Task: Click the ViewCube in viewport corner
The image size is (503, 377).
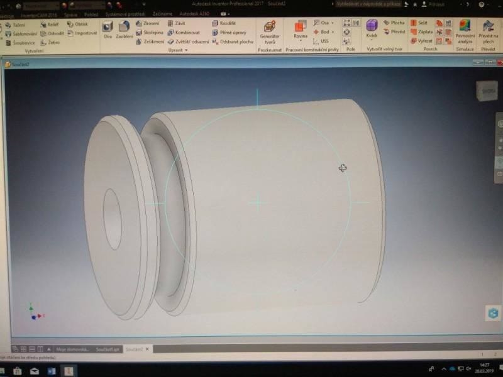Action: 488,91
